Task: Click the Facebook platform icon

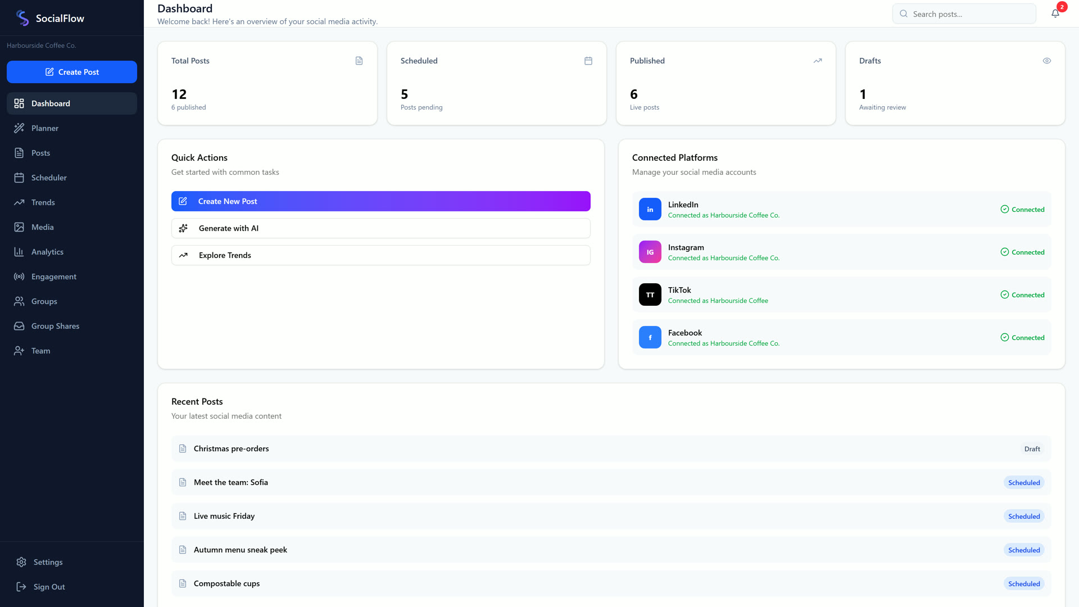Action: [650, 337]
